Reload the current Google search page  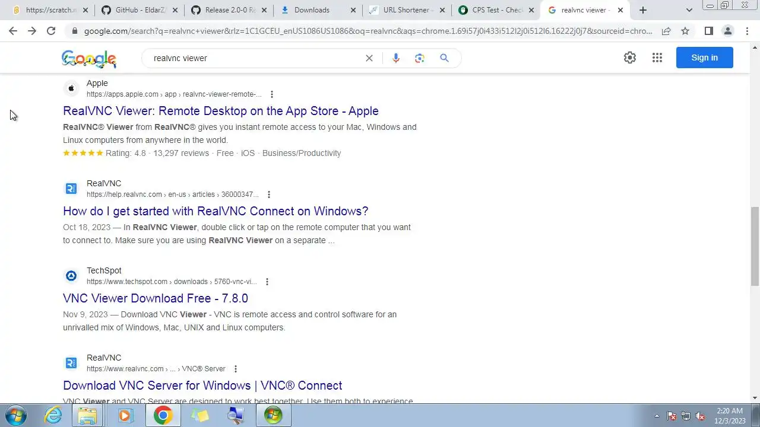point(51,31)
